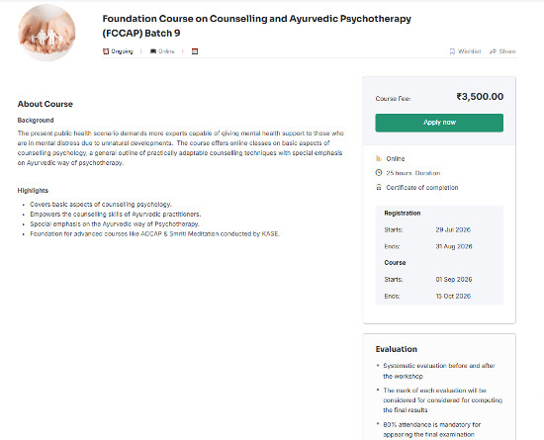The height and width of the screenshot is (440, 544).
Task: Click the Wishlist bookmark icon
Action: [452, 51]
